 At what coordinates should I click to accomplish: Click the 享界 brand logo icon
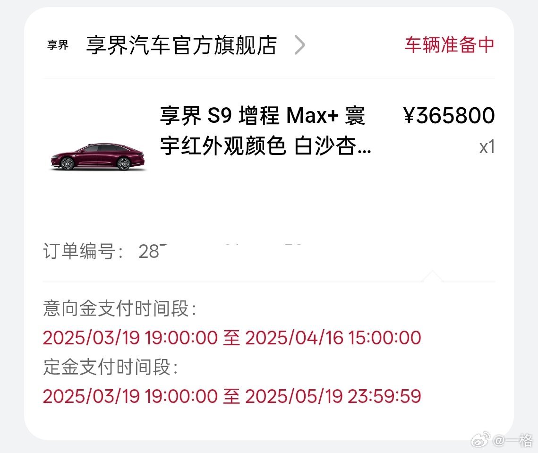point(58,45)
